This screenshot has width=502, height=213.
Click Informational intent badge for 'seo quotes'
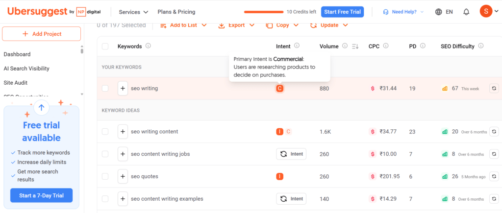280,176
